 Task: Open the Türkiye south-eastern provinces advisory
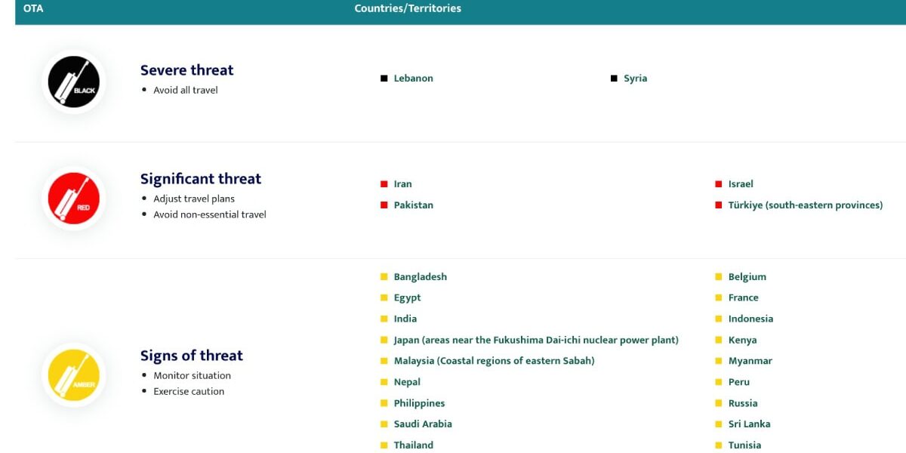coord(806,205)
